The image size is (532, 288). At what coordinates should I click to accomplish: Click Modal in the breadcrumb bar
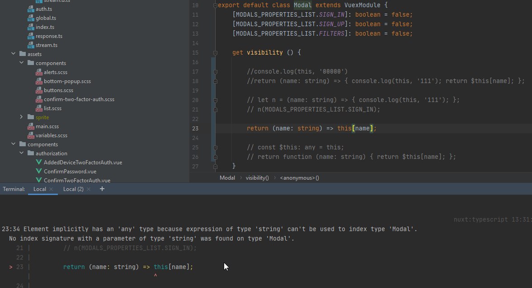tap(227, 178)
